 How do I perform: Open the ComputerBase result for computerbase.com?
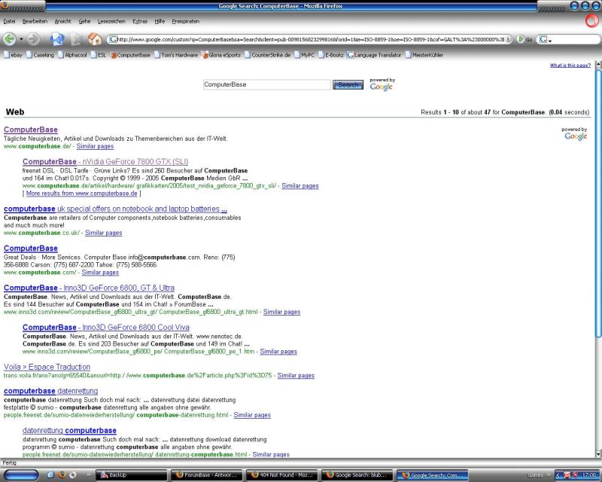pos(31,249)
